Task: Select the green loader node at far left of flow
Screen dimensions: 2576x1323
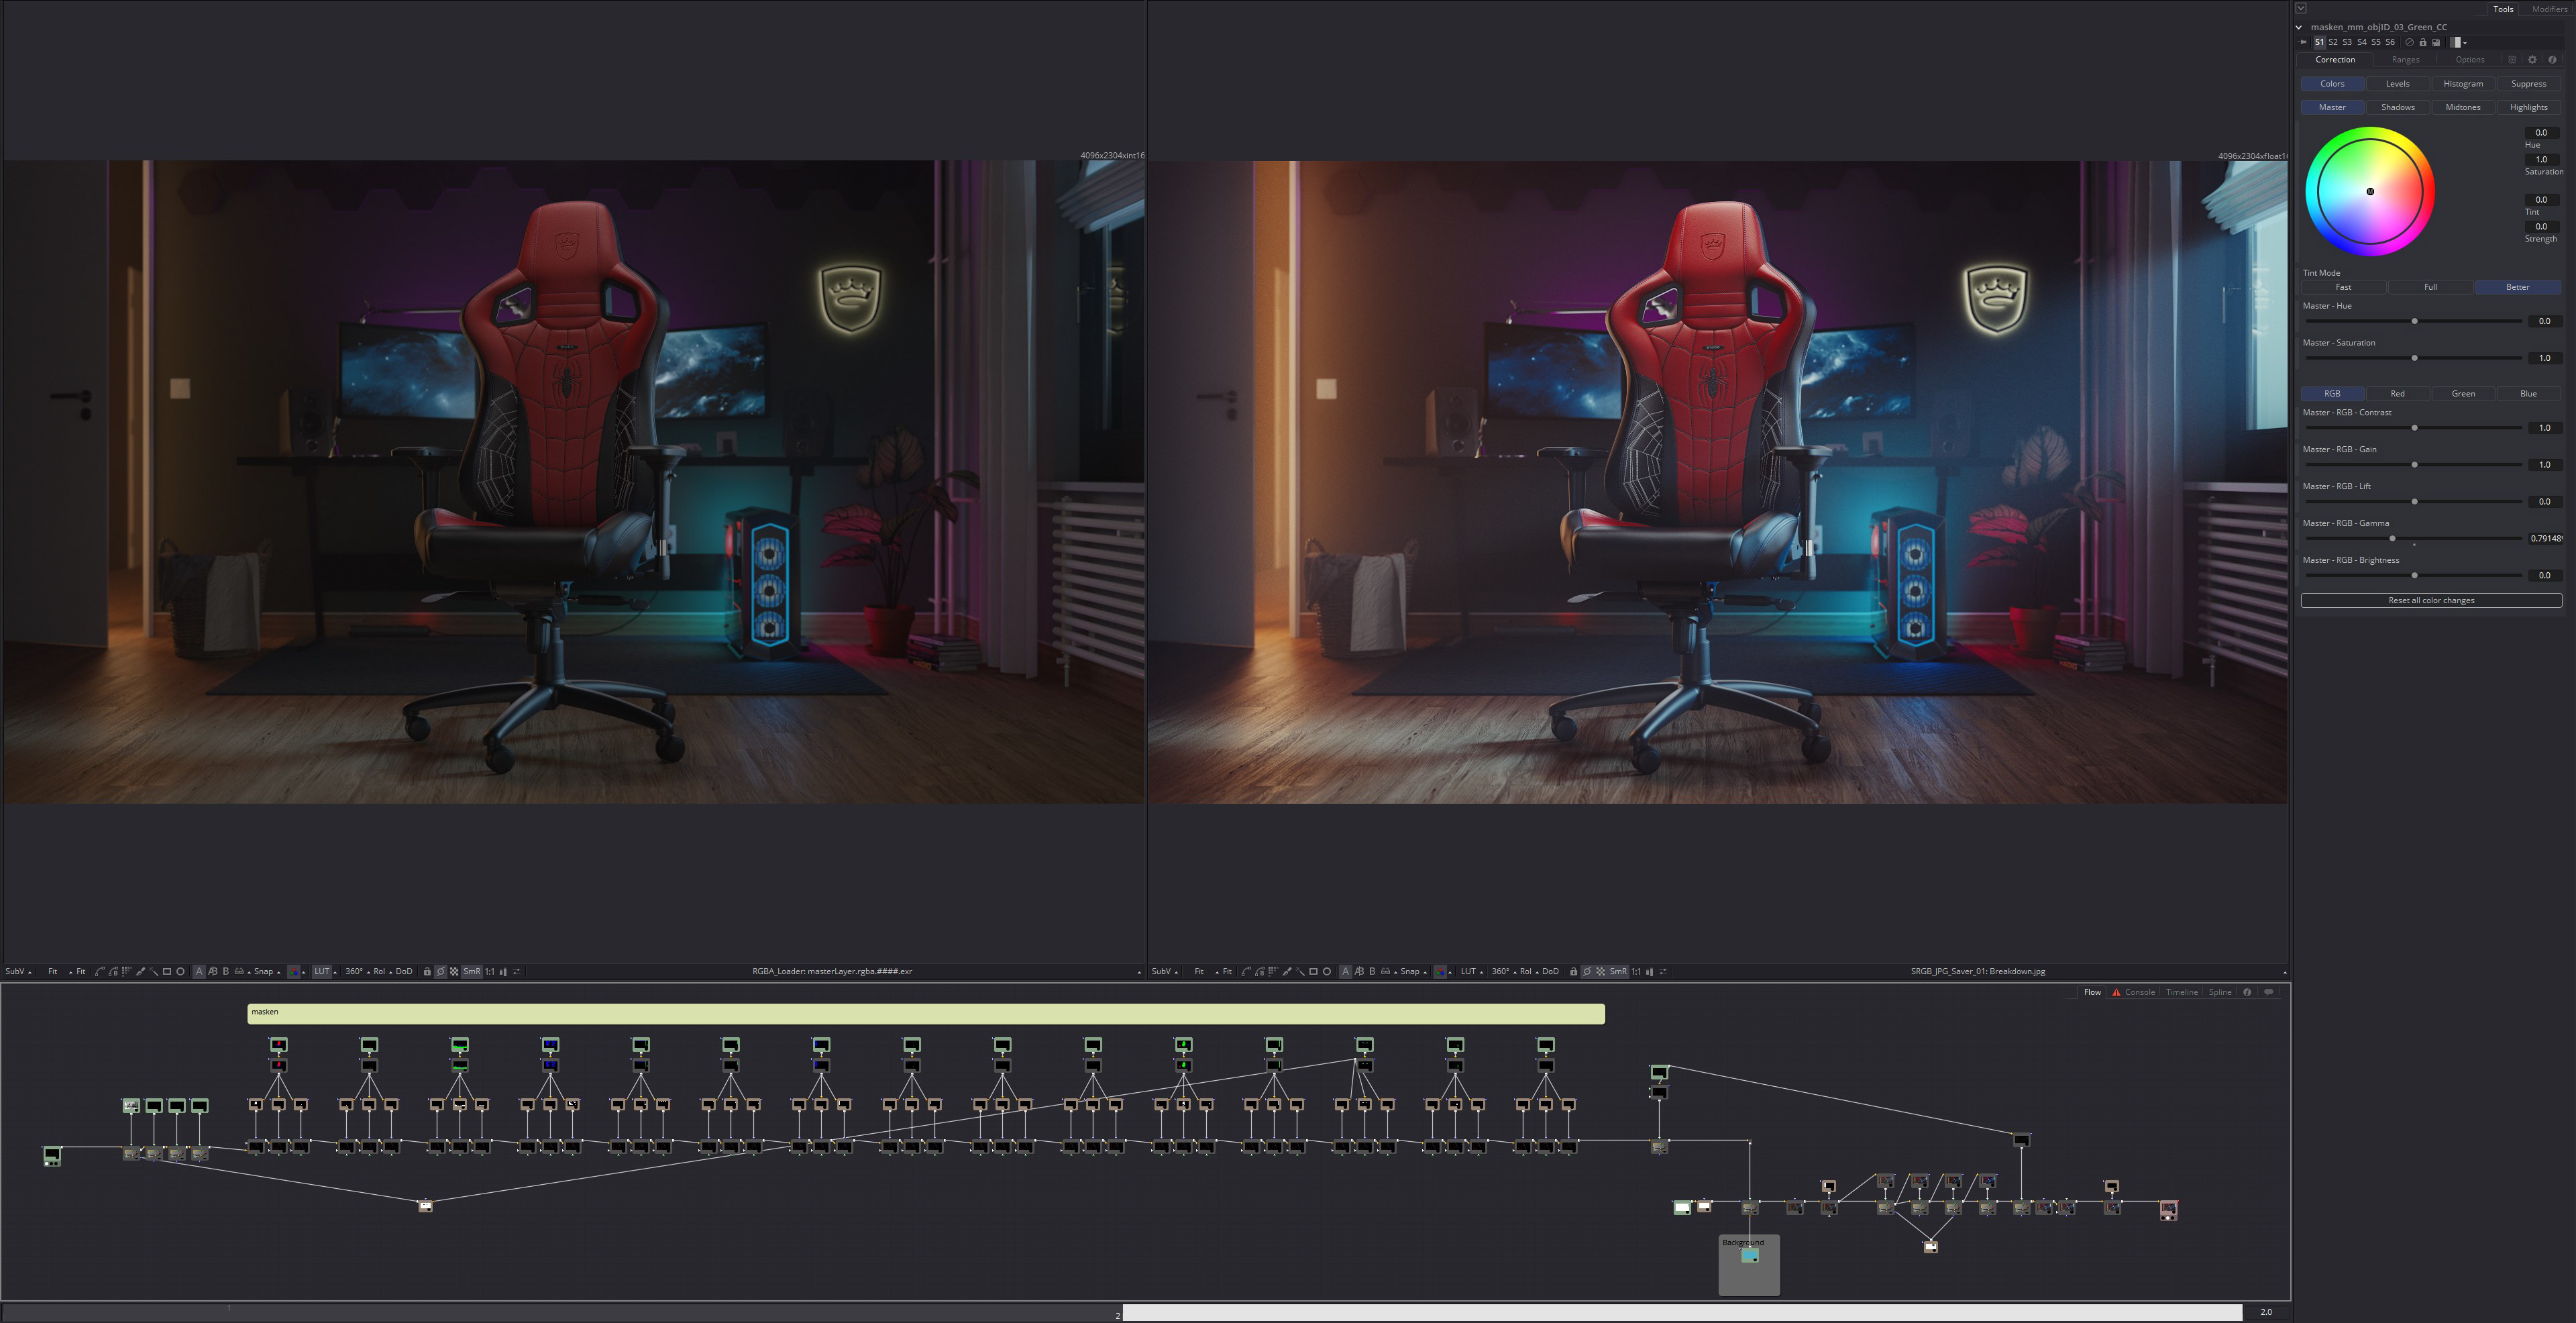Action: (52, 1156)
